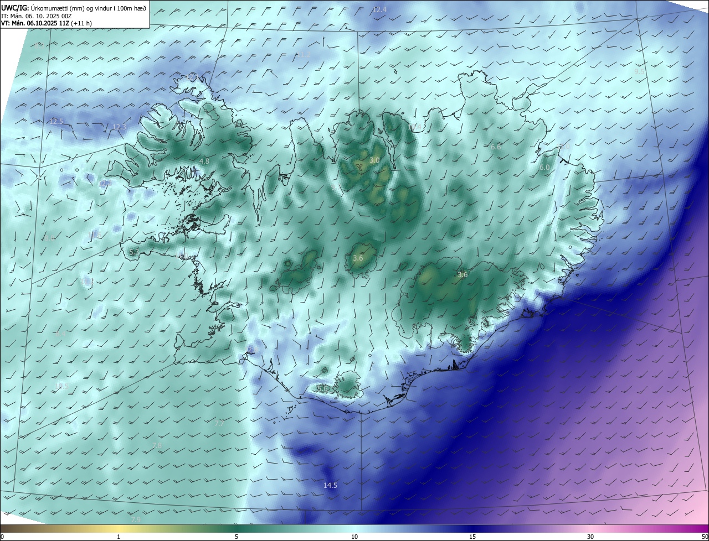Click the 10.5 value in the southwest

[61, 386]
